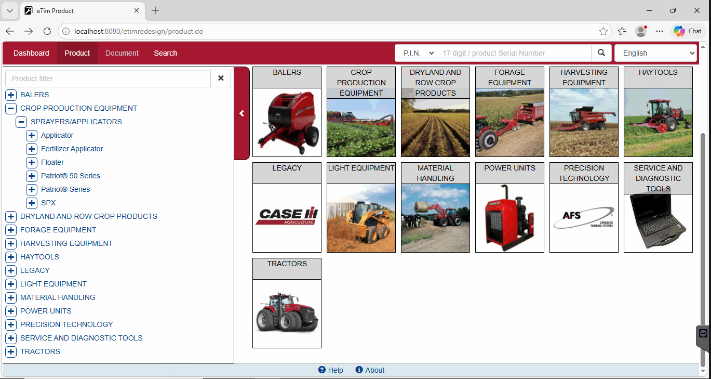The width and height of the screenshot is (711, 379).
Task: Click the Help question mark icon
Action: pos(322,370)
